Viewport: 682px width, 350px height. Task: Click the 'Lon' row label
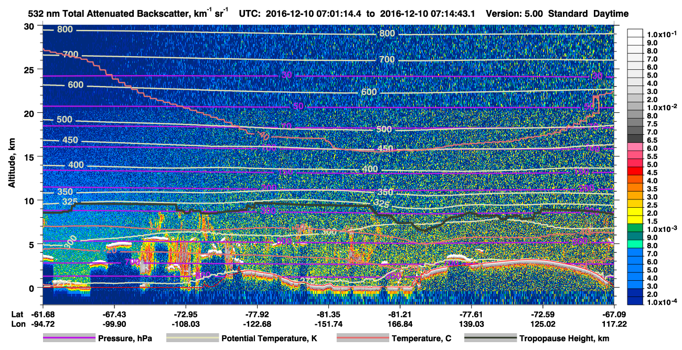(x=17, y=324)
